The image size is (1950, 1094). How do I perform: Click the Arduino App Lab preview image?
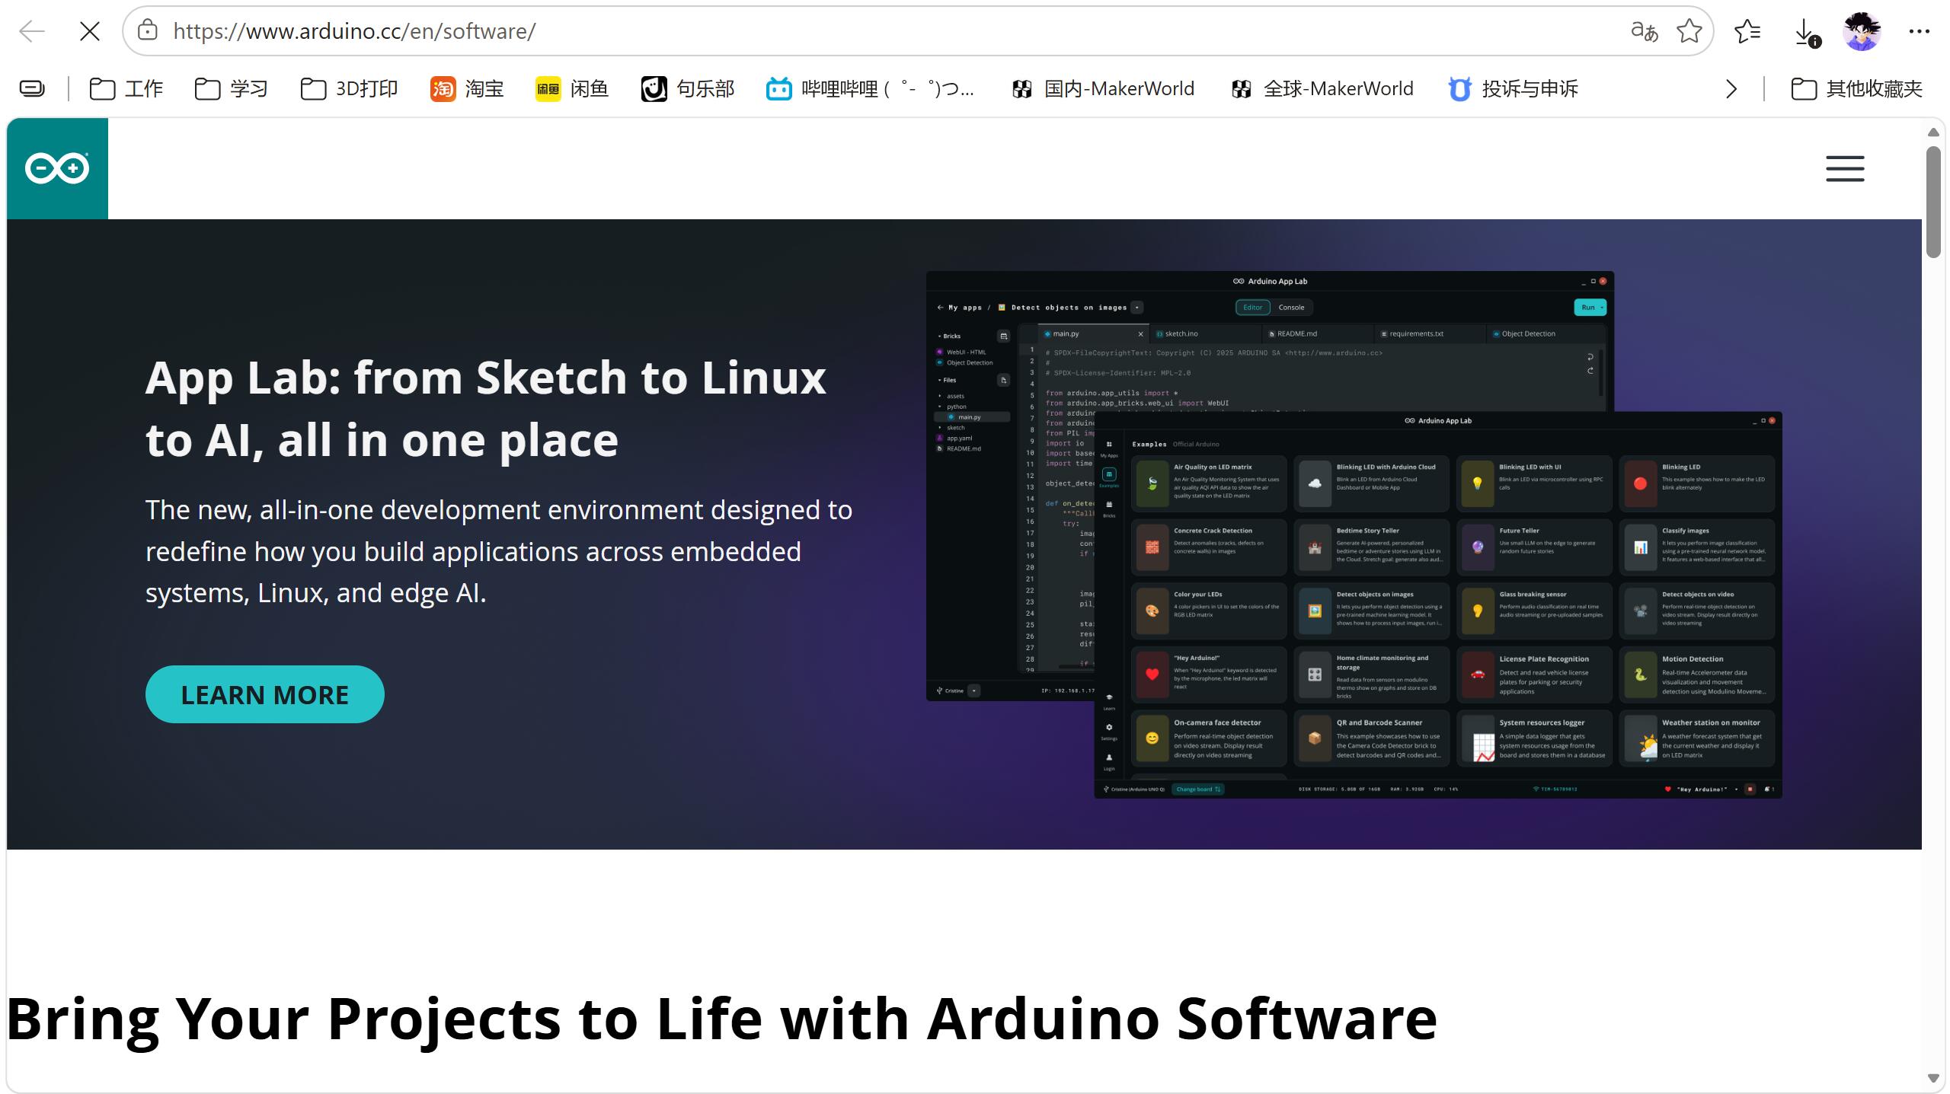(1354, 534)
